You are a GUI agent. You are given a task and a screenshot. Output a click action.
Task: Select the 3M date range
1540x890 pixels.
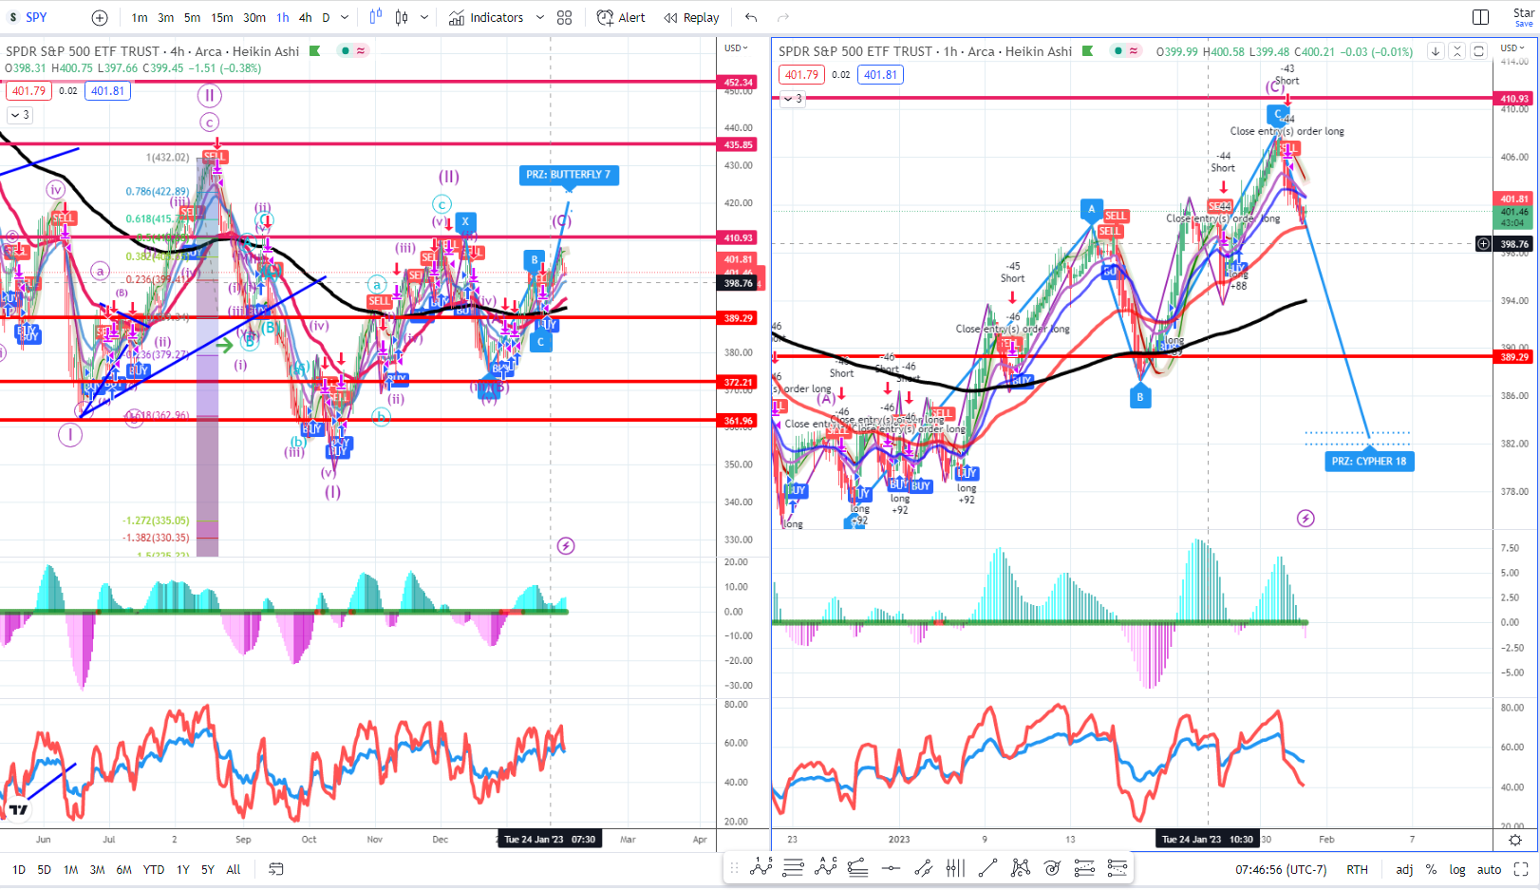point(98,869)
